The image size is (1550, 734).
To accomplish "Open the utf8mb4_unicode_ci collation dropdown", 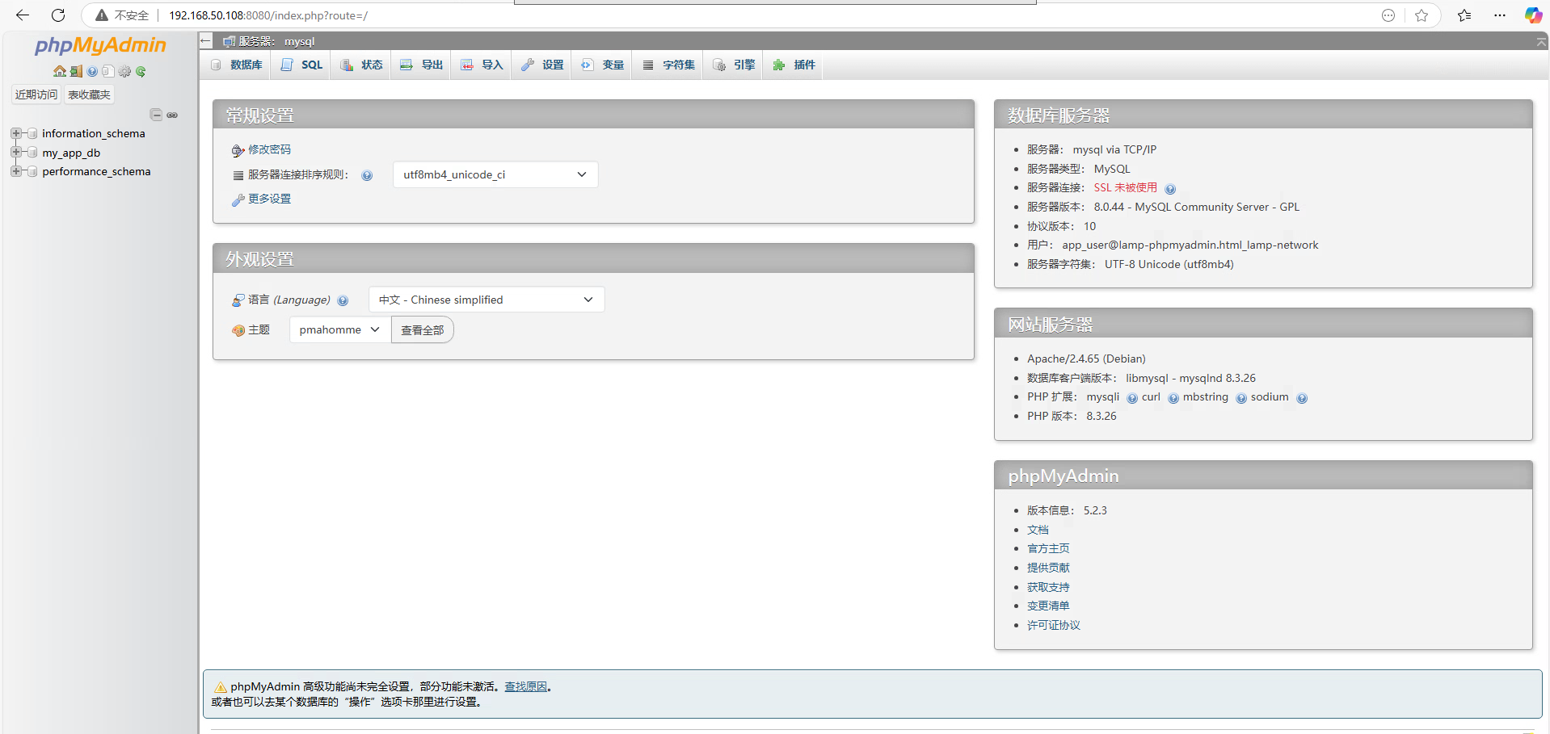I will coord(495,174).
